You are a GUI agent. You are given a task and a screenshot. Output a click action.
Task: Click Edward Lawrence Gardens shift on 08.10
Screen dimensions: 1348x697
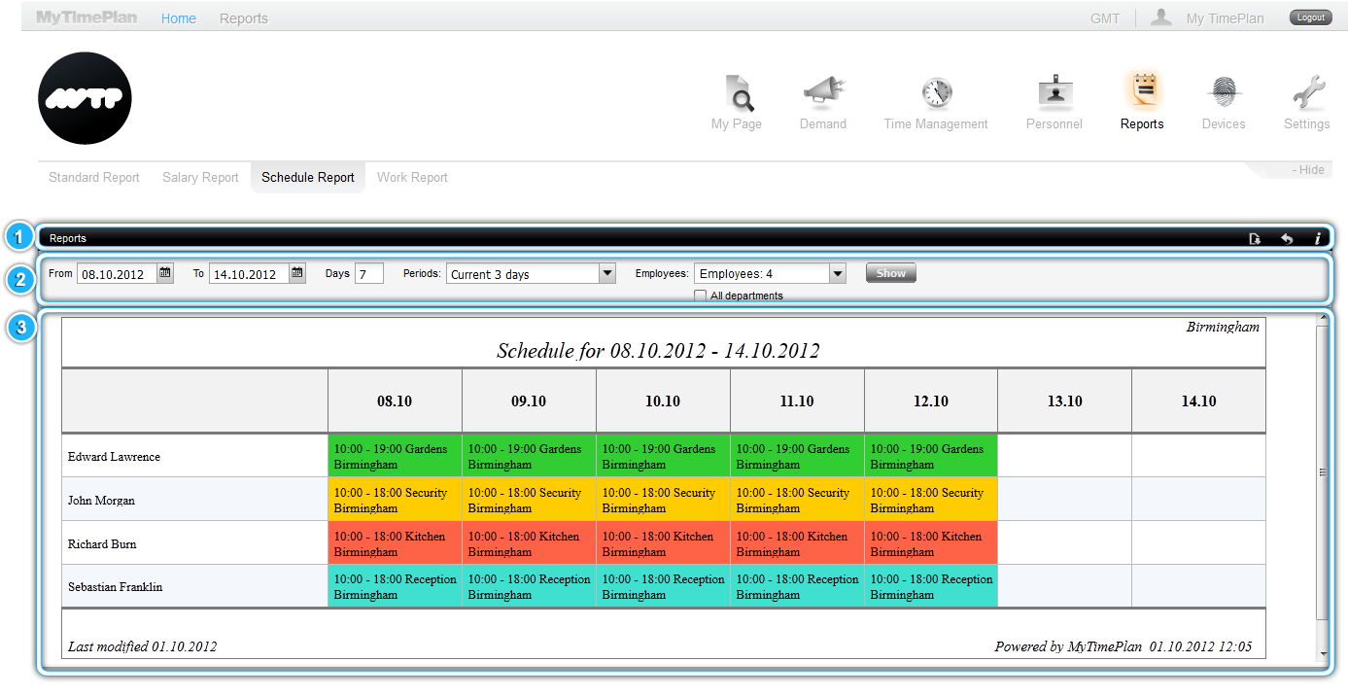395,456
